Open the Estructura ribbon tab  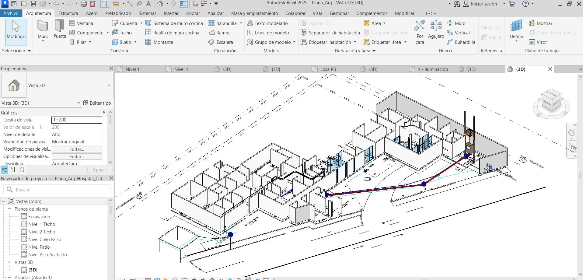(68, 13)
